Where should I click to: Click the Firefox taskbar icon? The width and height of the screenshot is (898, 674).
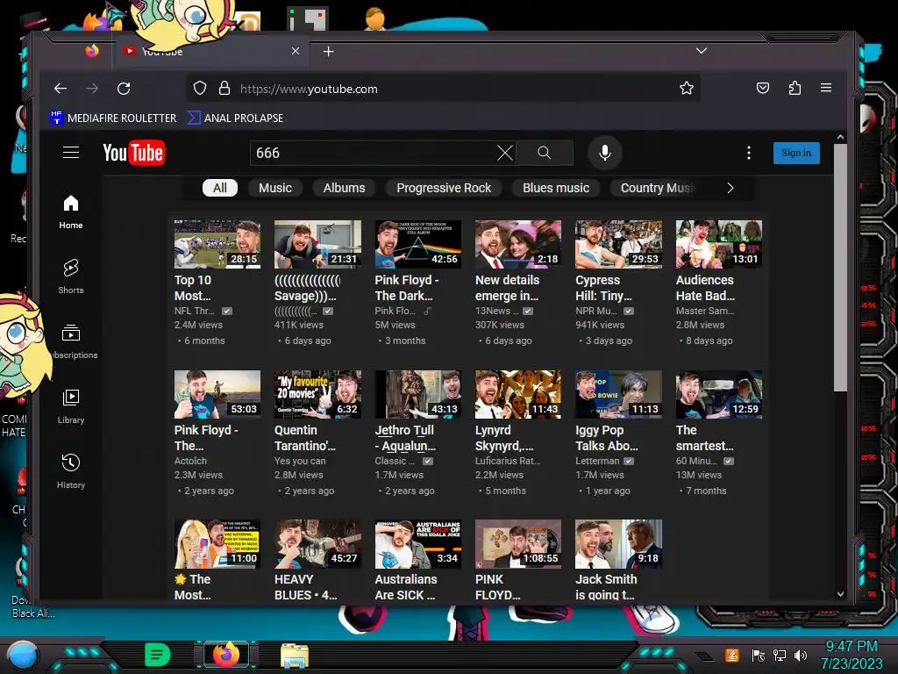click(x=226, y=655)
